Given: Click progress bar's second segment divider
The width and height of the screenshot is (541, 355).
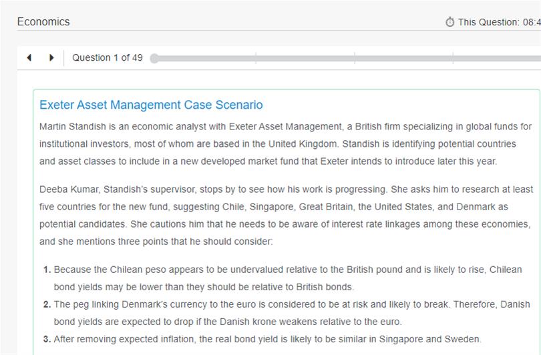Looking at the screenshot, I should click(355, 59).
